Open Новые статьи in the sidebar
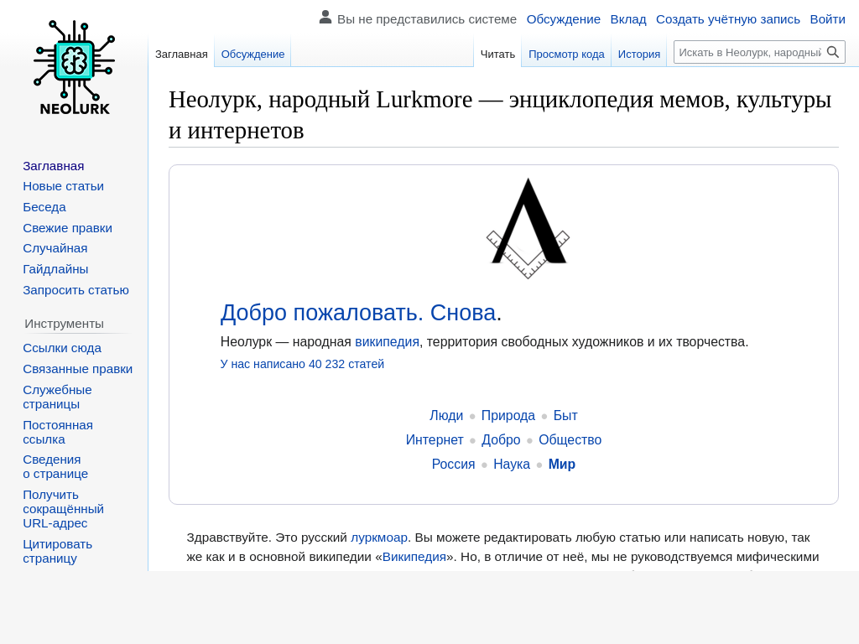This screenshot has width=859, height=644. coord(64,186)
